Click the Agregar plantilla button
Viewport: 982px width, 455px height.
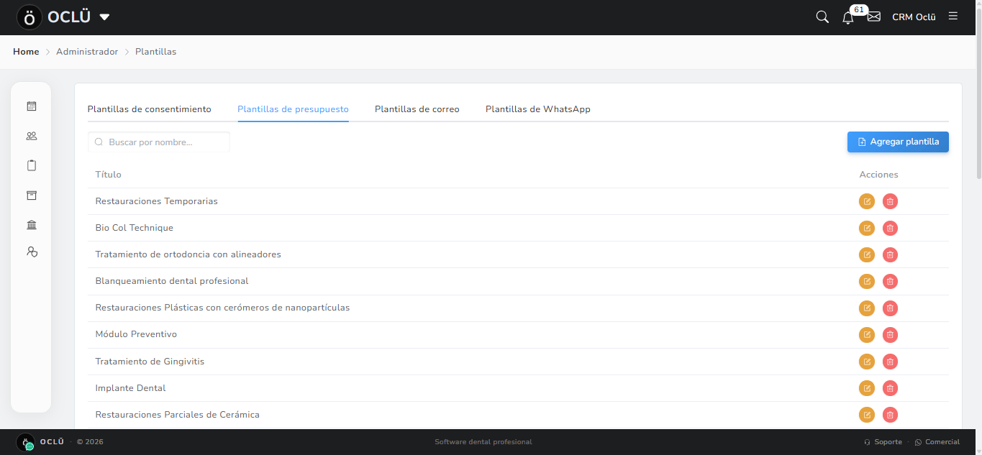(x=898, y=142)
